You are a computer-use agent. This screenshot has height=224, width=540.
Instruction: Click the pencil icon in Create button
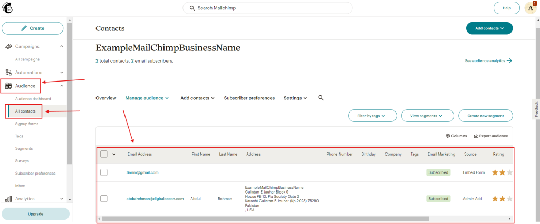(24, 28)
